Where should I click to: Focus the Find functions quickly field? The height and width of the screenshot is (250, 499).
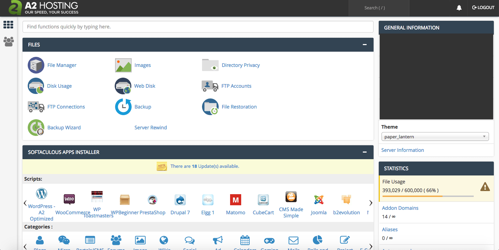click(x=198, y=27)
